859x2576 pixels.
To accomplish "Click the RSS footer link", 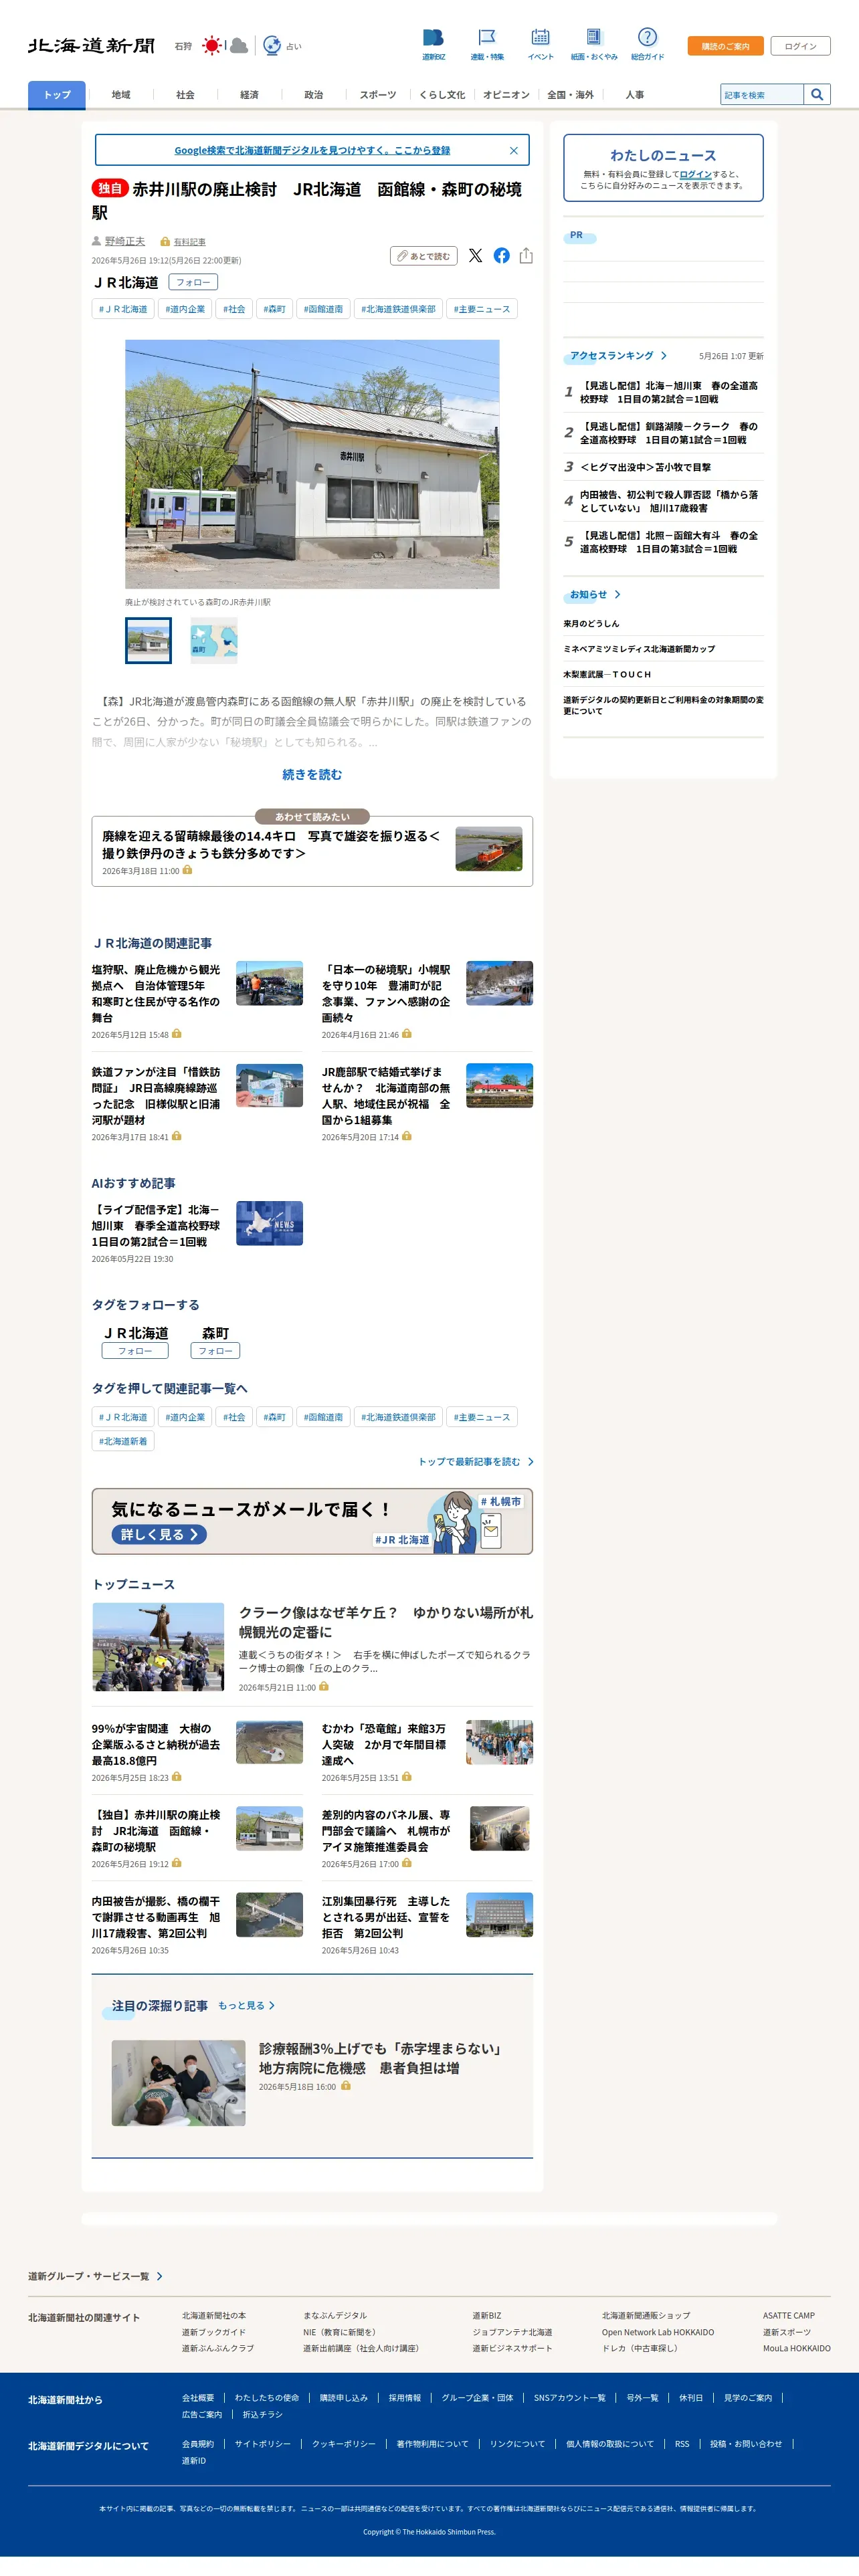I will pyautogui.click(x=682, y=2444).
